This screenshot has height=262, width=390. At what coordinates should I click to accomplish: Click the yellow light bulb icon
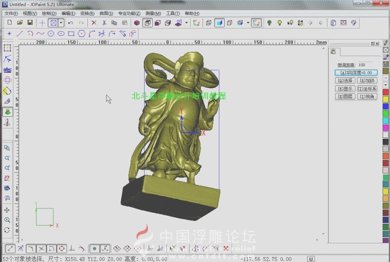point(279,23)
